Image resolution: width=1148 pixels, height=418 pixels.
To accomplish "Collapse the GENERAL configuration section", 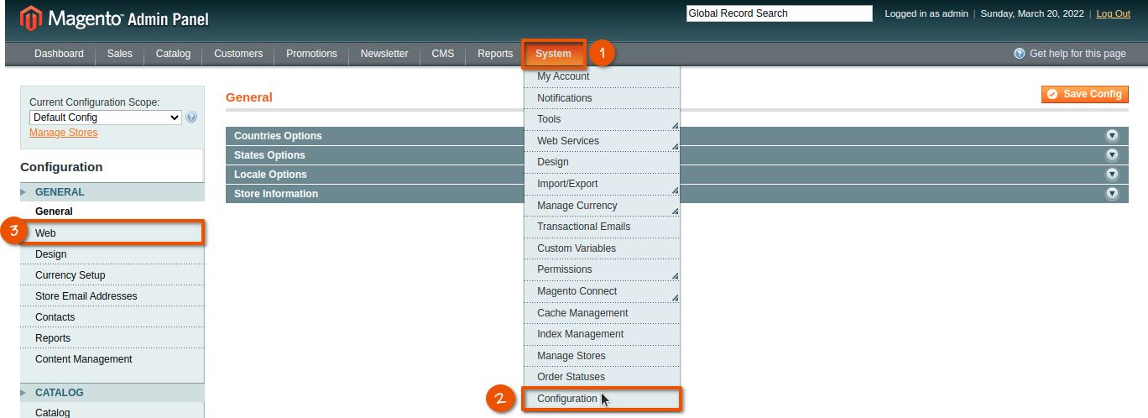I will 112,192.
